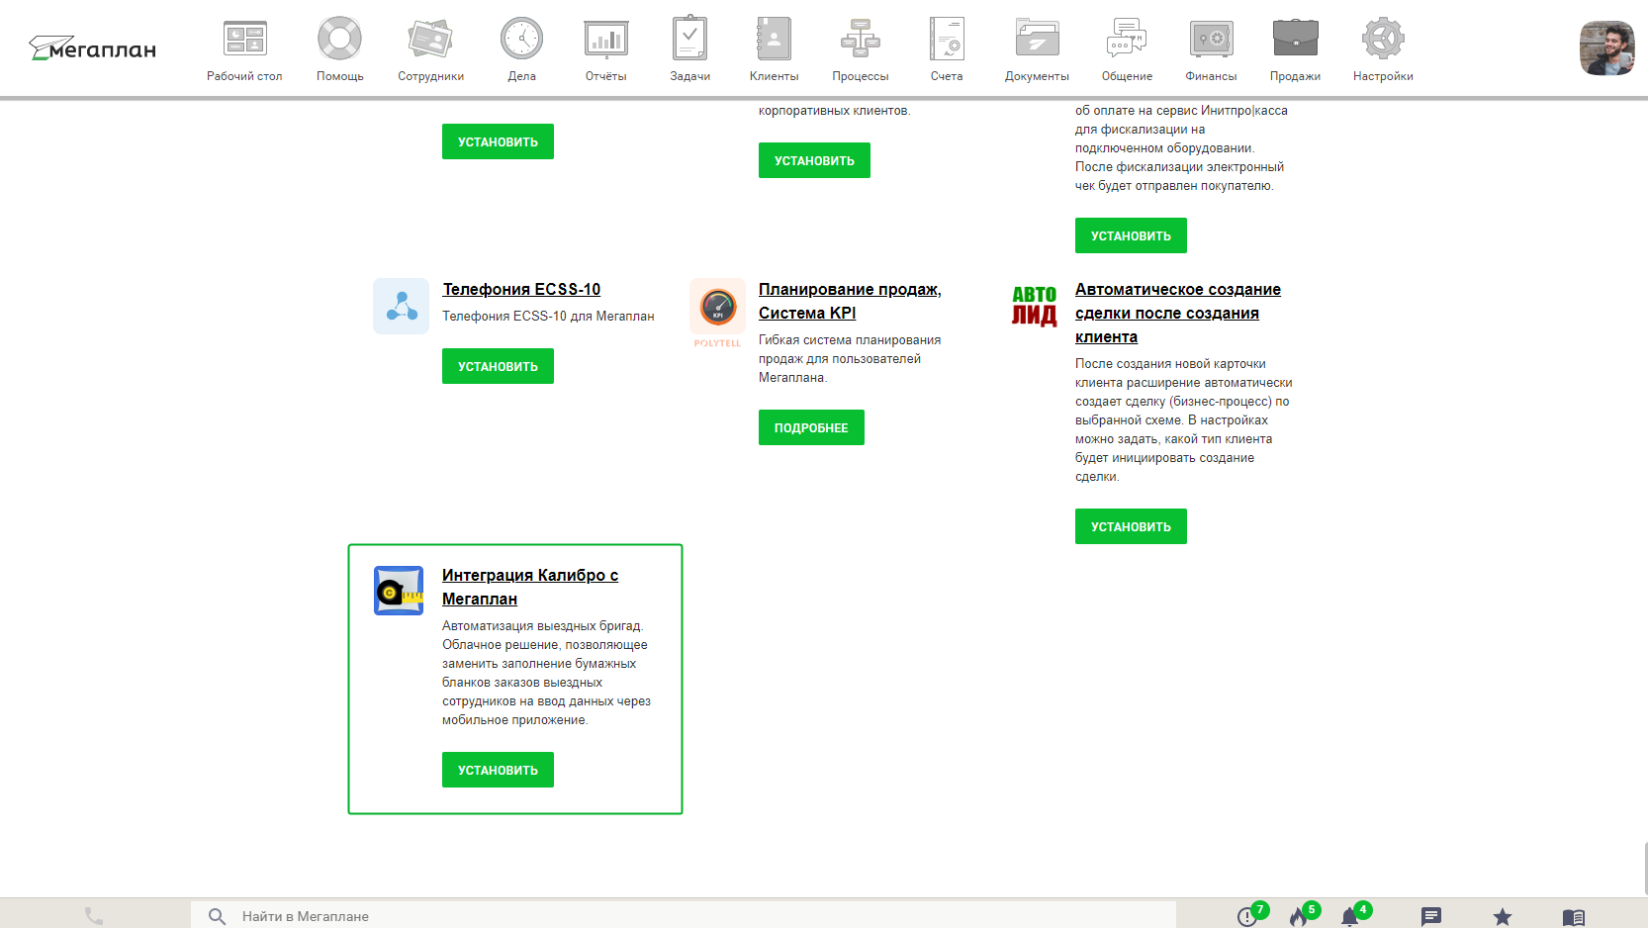Install the Интеграция Калибро extension
Viewport: 1648px width, 928px height.
[498, 770]
